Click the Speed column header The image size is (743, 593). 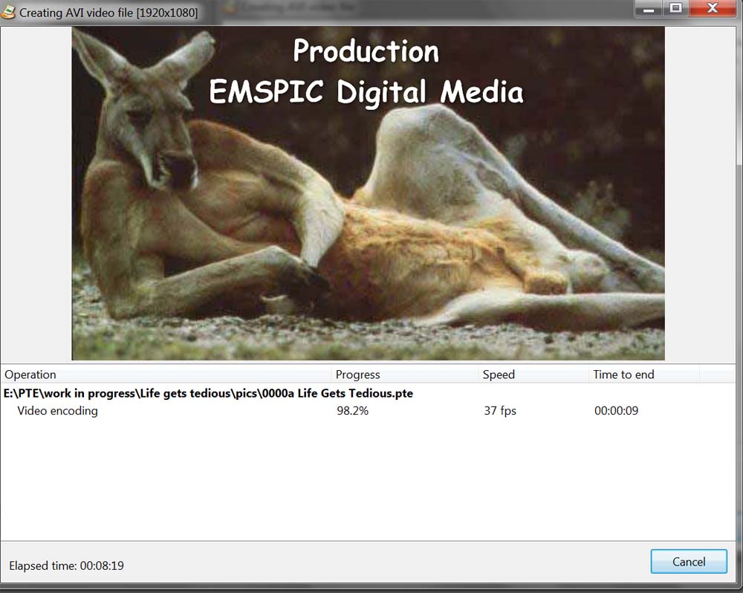533,375
